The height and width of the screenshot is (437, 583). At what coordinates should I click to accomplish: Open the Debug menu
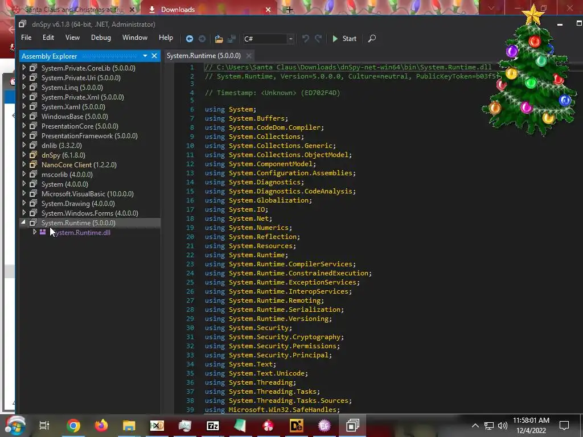[x=101, y=38]
